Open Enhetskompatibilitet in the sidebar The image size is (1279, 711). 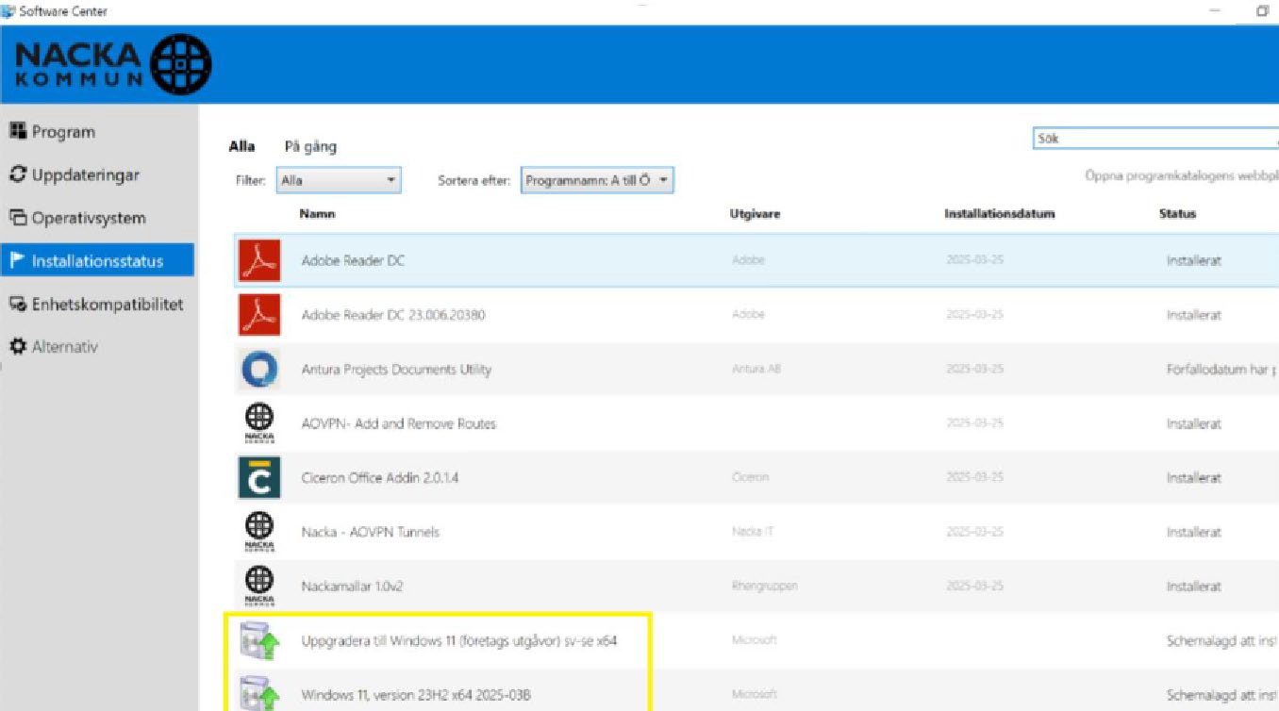(107, 305)
